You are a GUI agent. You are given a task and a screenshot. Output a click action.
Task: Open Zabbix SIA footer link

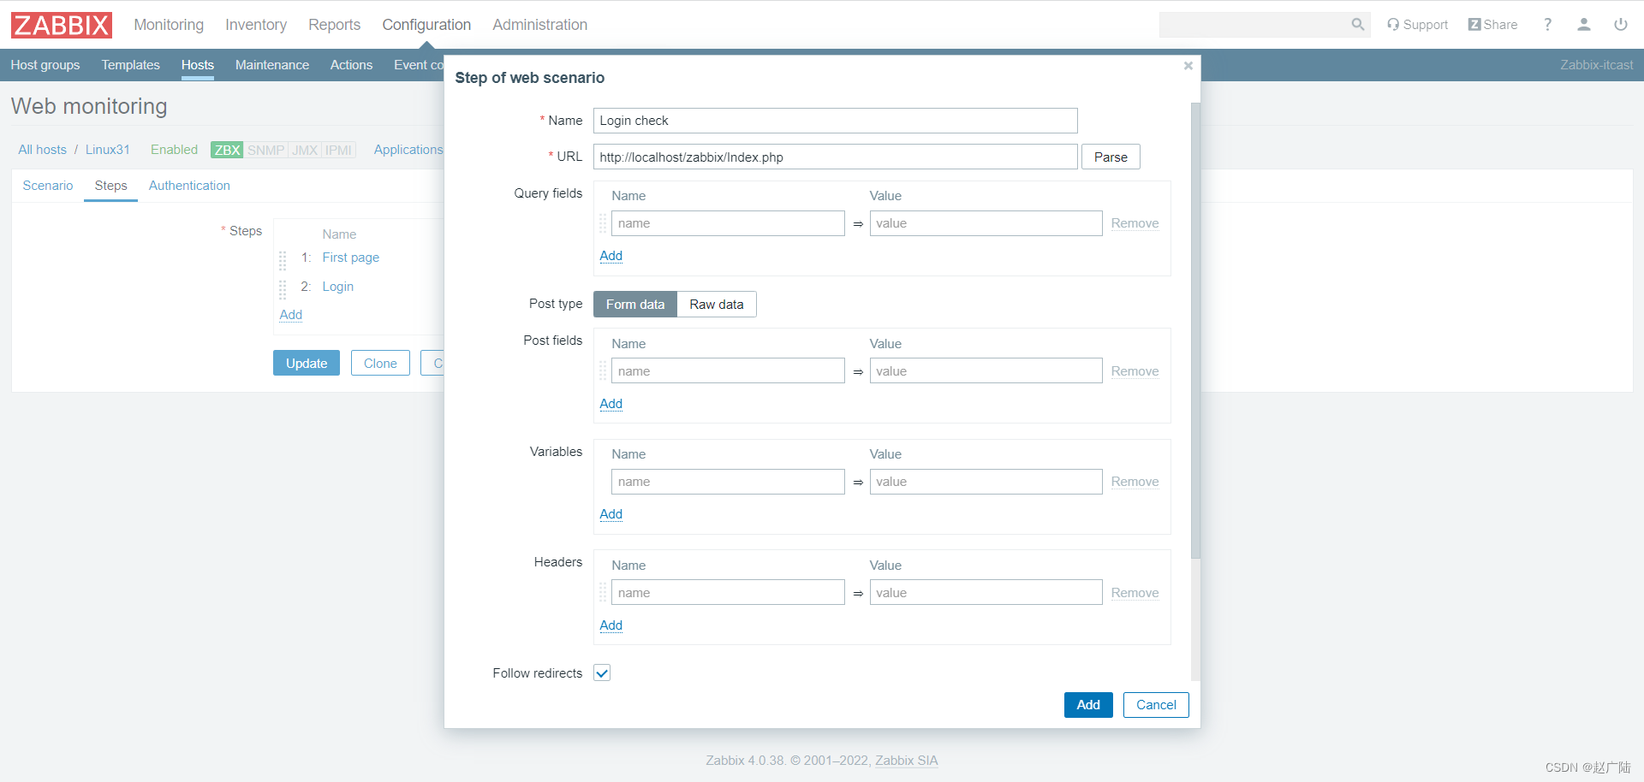tap(907, 761)
